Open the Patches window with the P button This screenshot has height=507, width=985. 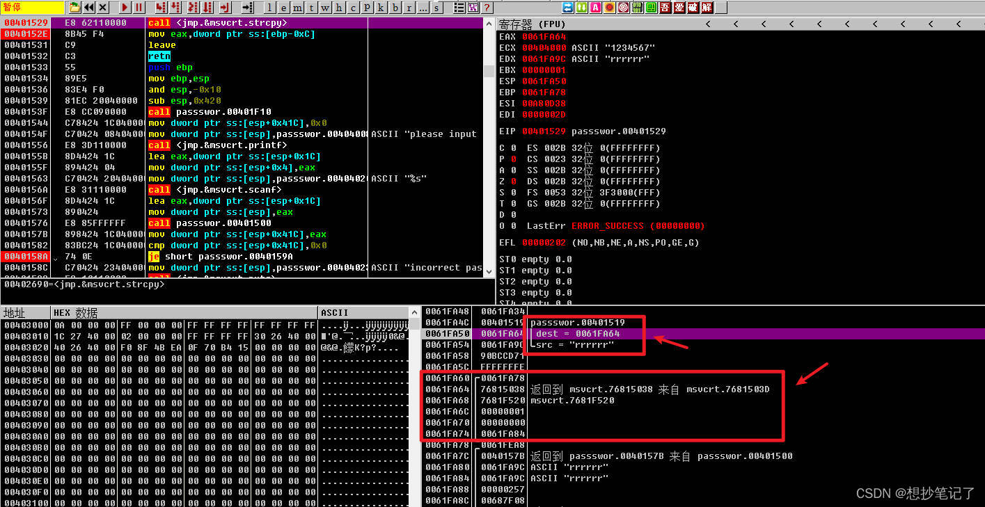(366, 8)
